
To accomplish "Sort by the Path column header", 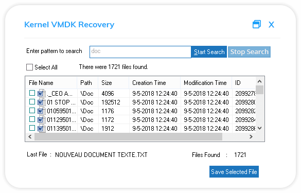I will coord(87,83).
